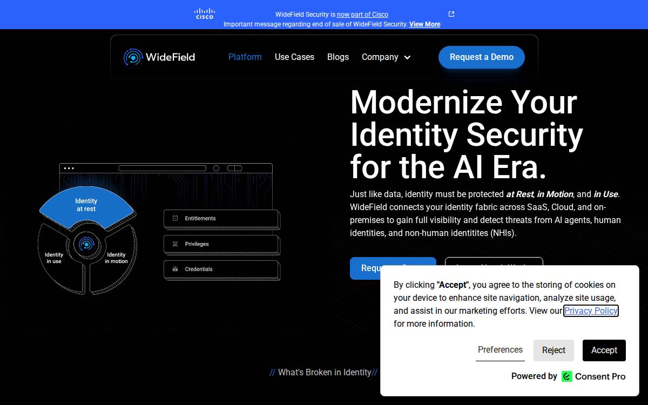The height and width of the screenshot is (405, 648).
Task: Accept cookies
Action: pos(604,350)
